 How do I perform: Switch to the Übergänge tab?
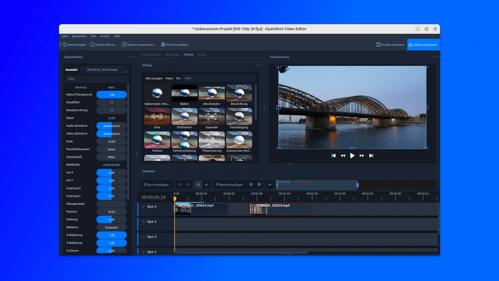172,55
